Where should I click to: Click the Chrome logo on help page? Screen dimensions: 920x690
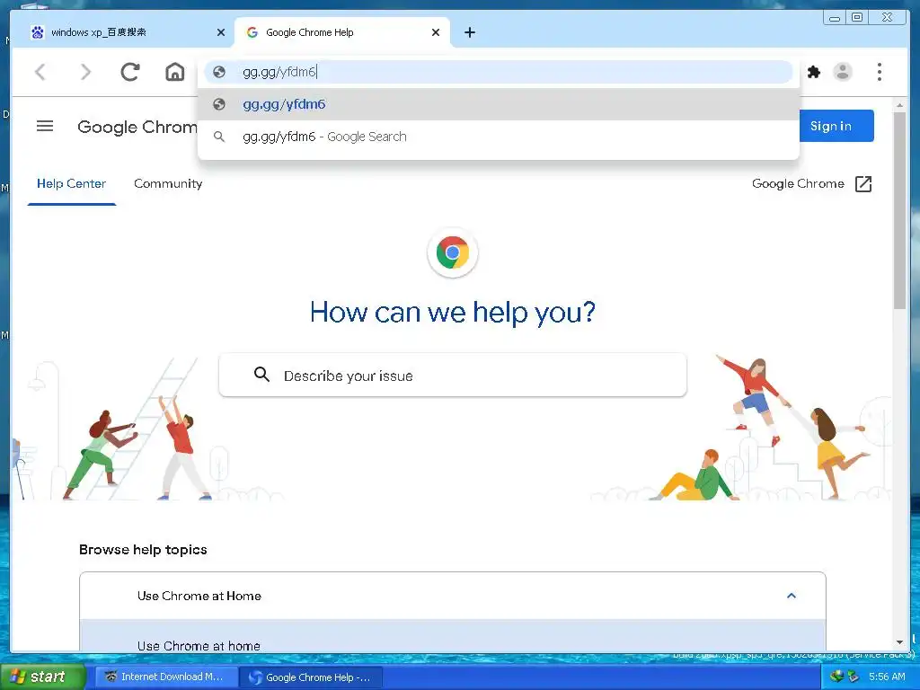(x=453, y=252)
